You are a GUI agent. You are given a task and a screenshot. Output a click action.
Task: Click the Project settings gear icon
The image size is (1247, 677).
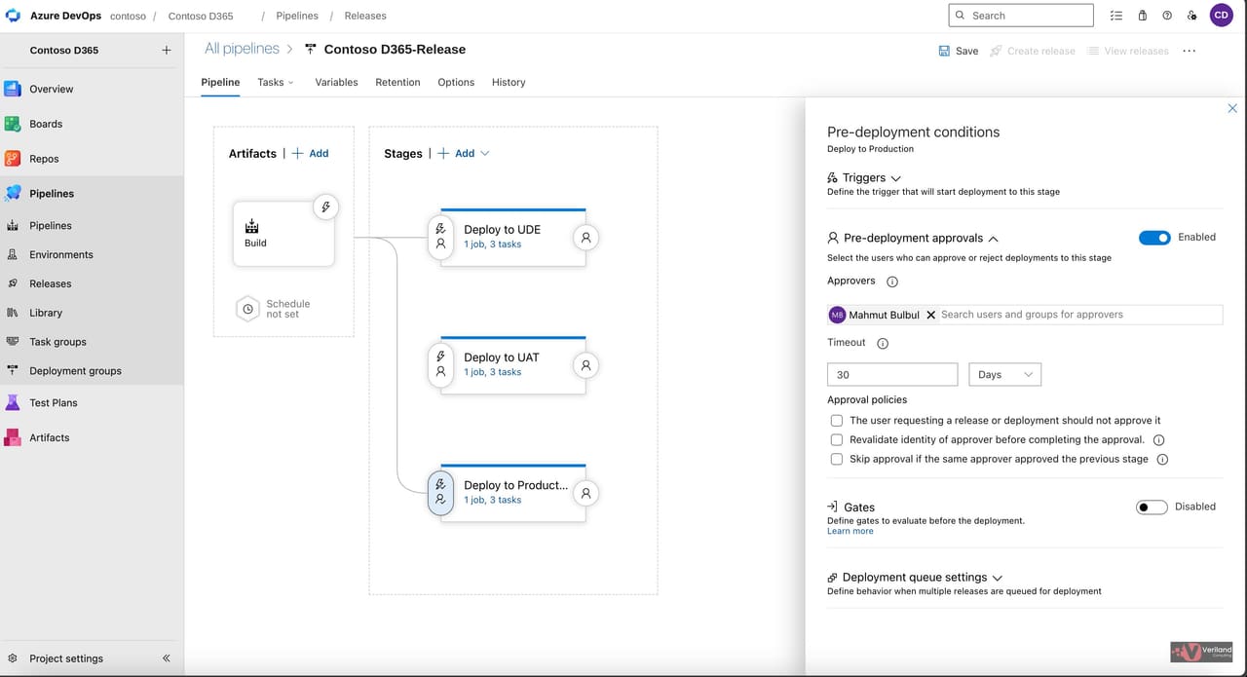tap(13, 658)
